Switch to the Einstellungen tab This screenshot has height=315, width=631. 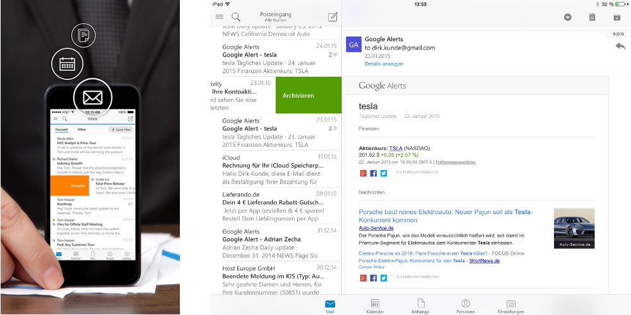tap(510, 307)
